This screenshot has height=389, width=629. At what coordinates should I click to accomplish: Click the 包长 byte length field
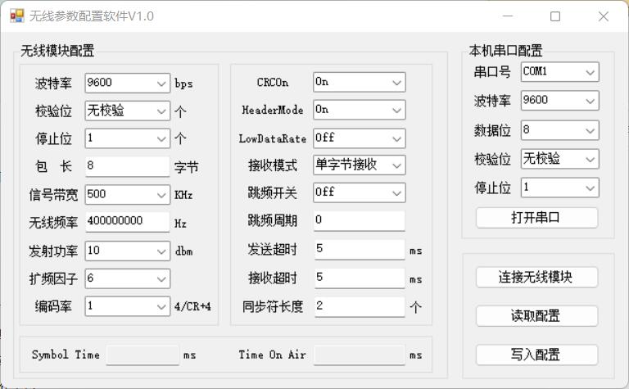[127, 166]
